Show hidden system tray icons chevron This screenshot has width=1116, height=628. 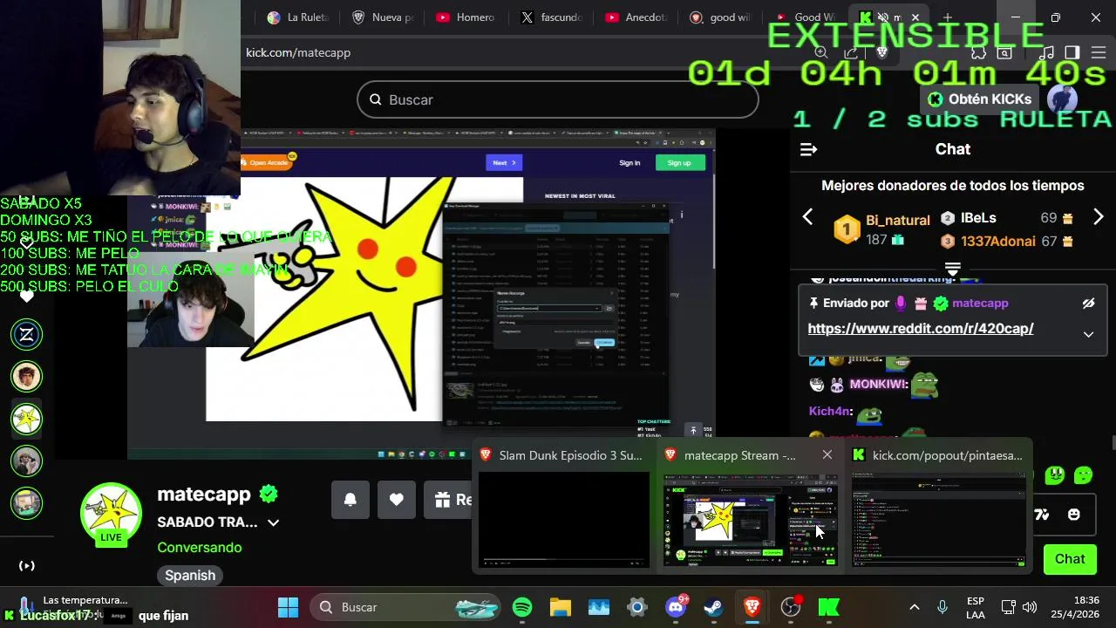tap(914, 607)
